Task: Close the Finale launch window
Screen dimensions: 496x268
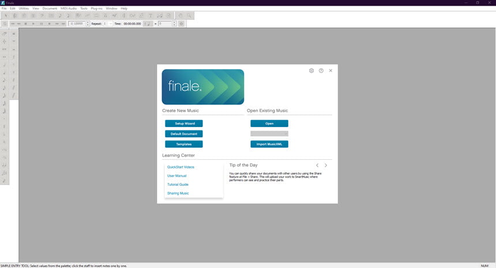Action: pyautogui.click(x=330, y=71)
